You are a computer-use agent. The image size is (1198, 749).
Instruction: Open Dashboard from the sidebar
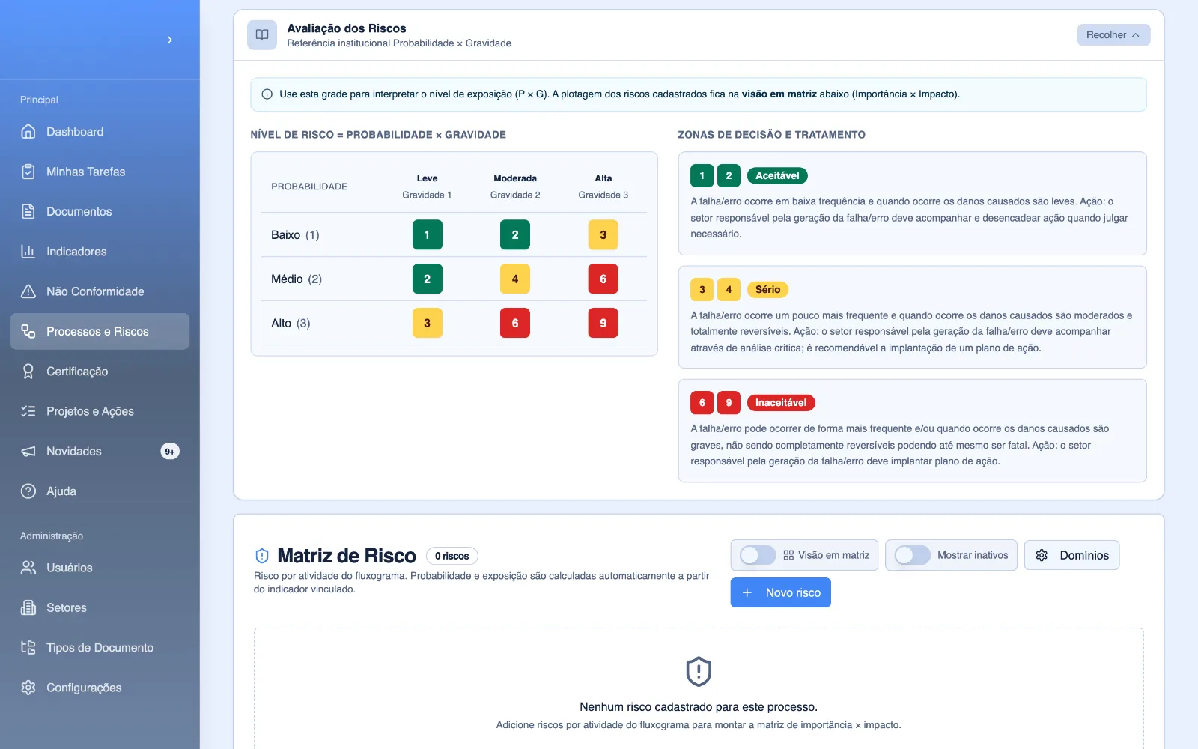click(100, 132)
